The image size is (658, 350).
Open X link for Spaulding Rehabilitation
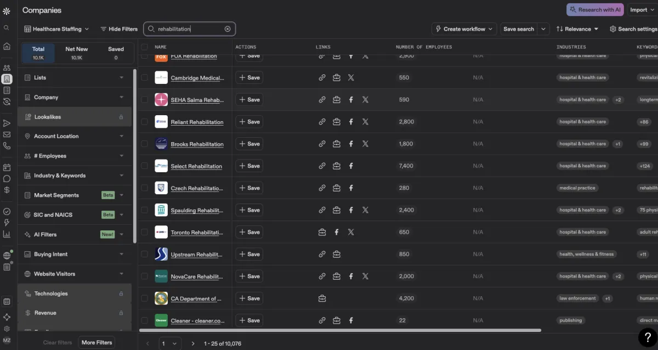[x=365, y=210]
